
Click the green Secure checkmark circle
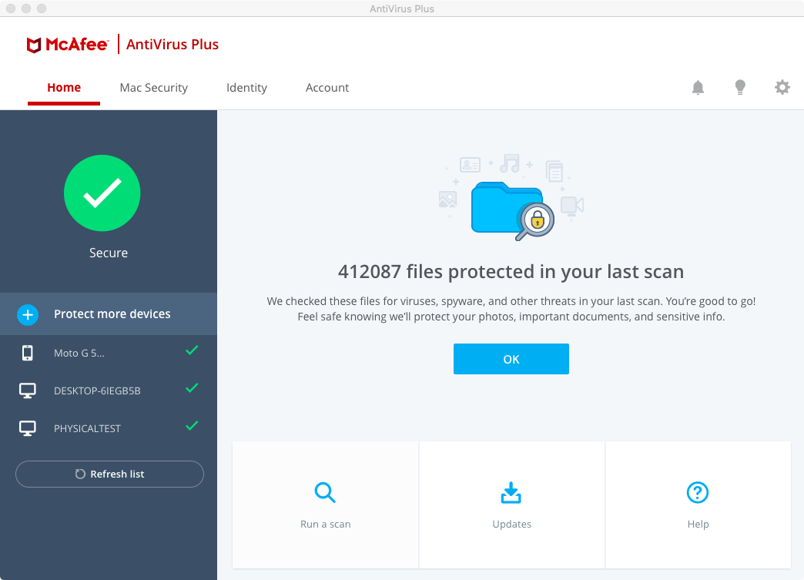pos(102,193)
